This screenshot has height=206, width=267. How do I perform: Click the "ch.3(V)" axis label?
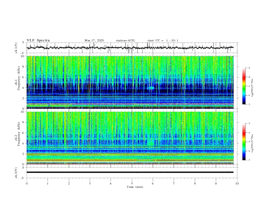tap(16, 173)
